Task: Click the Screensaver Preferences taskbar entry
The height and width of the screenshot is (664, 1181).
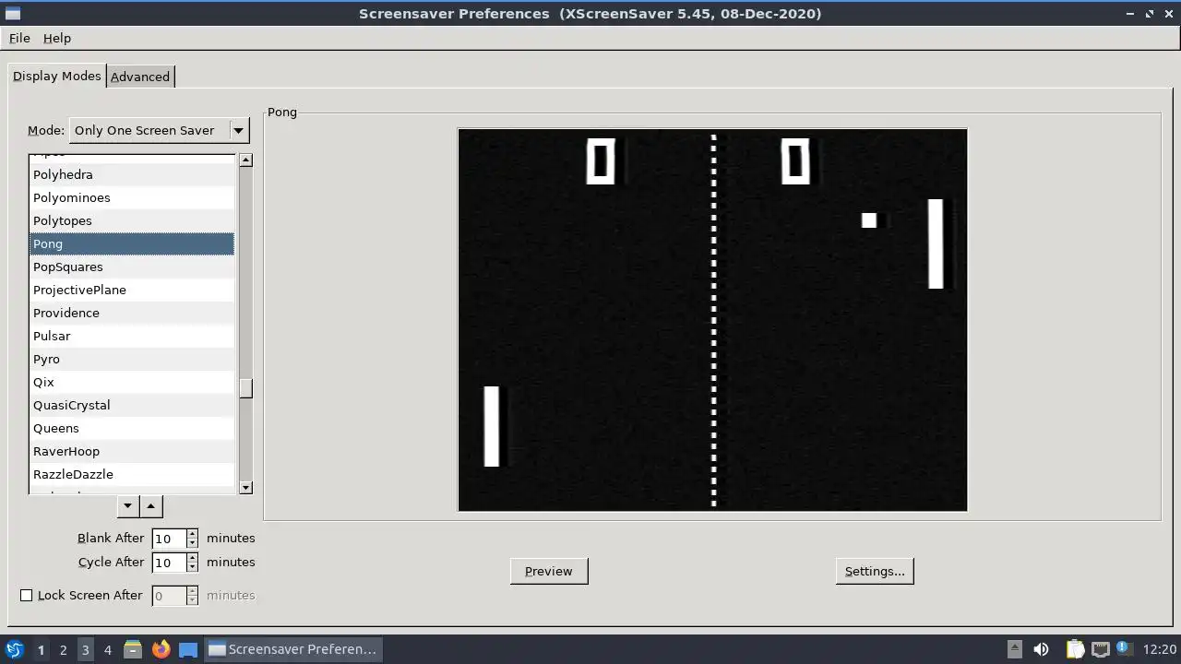Action: [x=292, y=649]
